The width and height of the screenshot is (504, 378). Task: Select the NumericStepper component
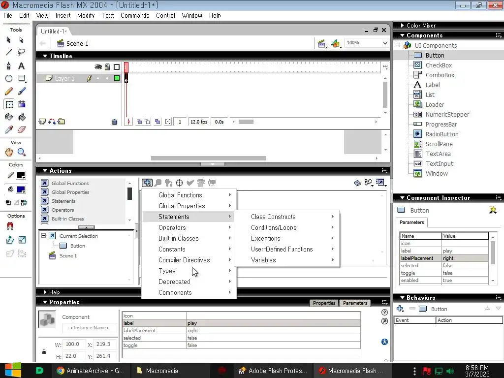tap(447, 114)
